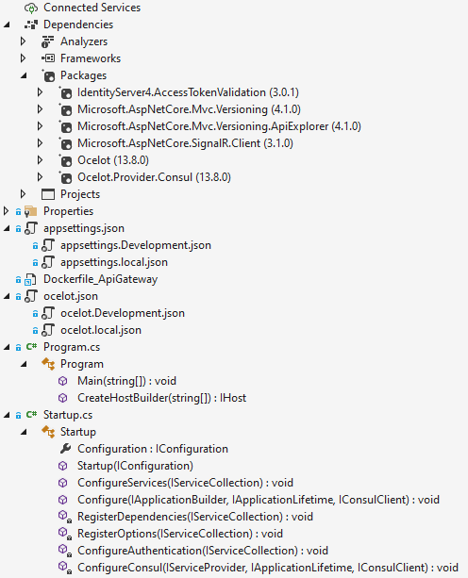The image size is (468, 578).
Task: Click the Frameworks node icon
Action: pyautogui.click(x=48, y=58)
